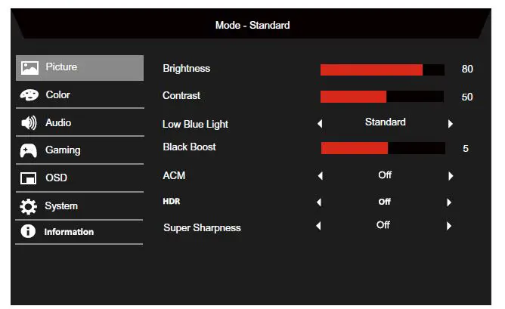Click the Audio speaker icon

pos(29,123)
